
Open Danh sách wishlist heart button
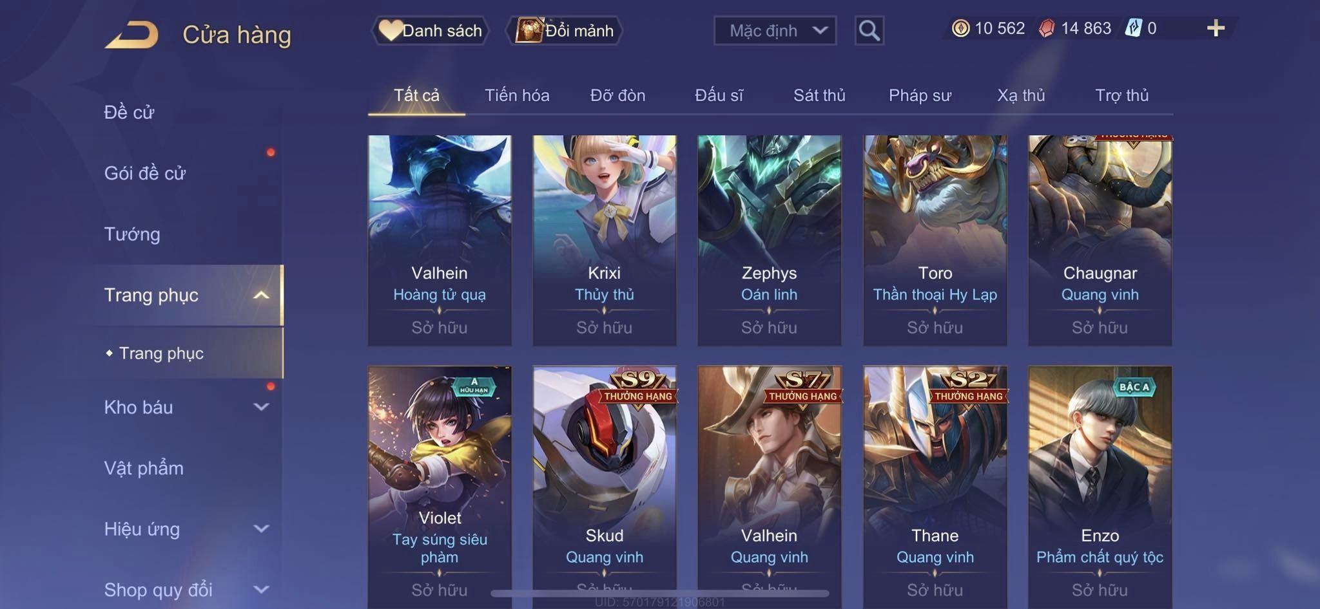pos(430,30)
